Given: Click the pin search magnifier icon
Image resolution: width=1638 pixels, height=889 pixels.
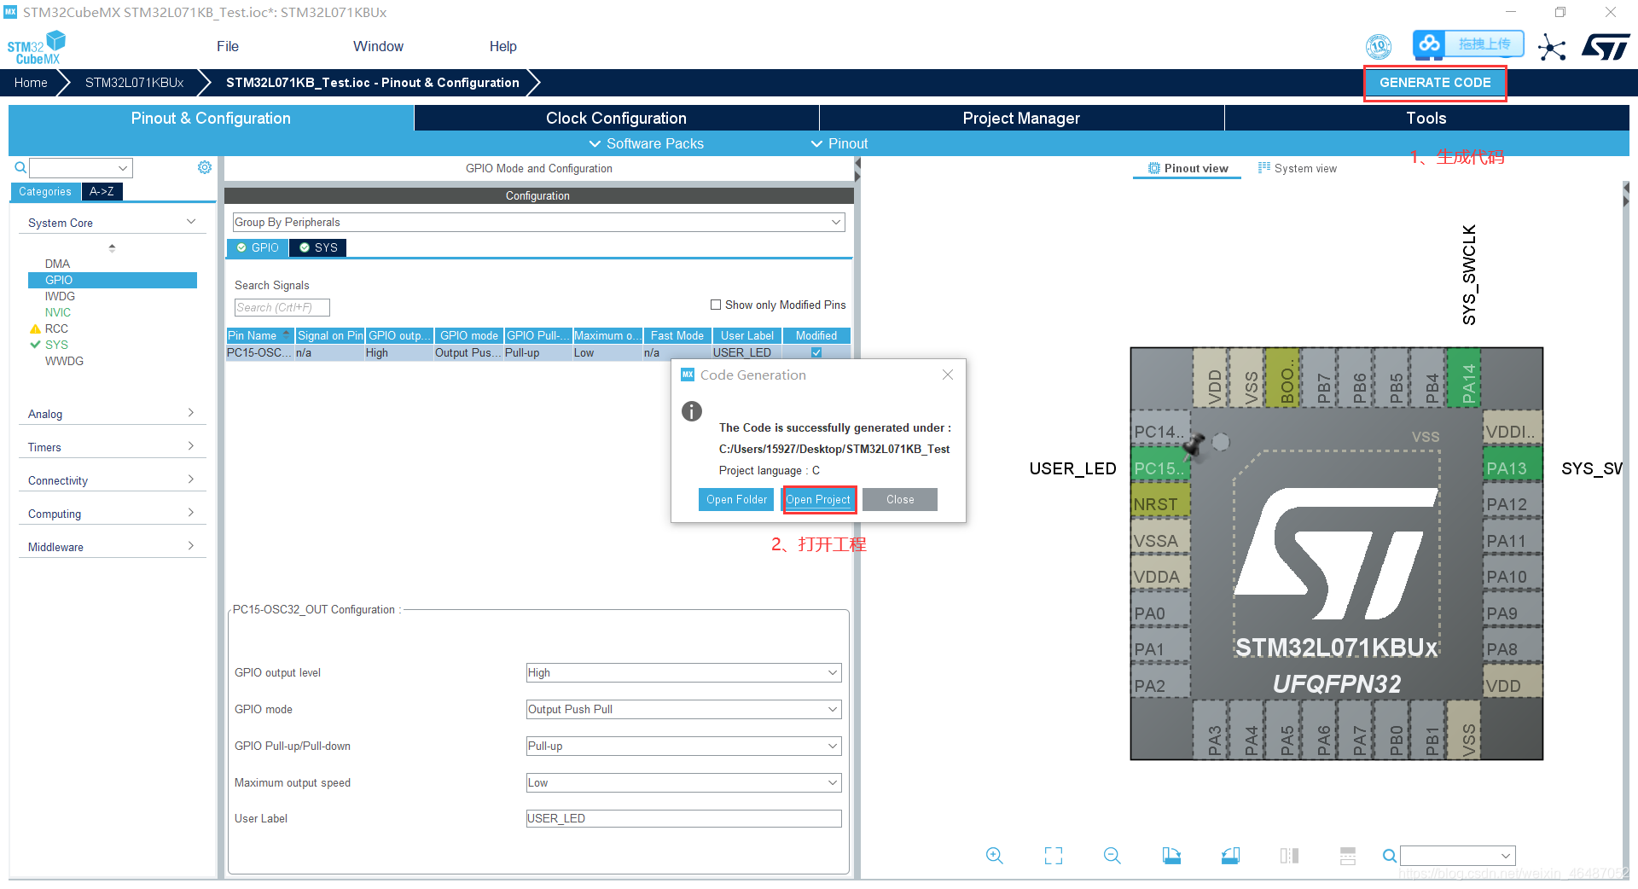Looking at the screenshot, I should click(x=1389, y=856).
